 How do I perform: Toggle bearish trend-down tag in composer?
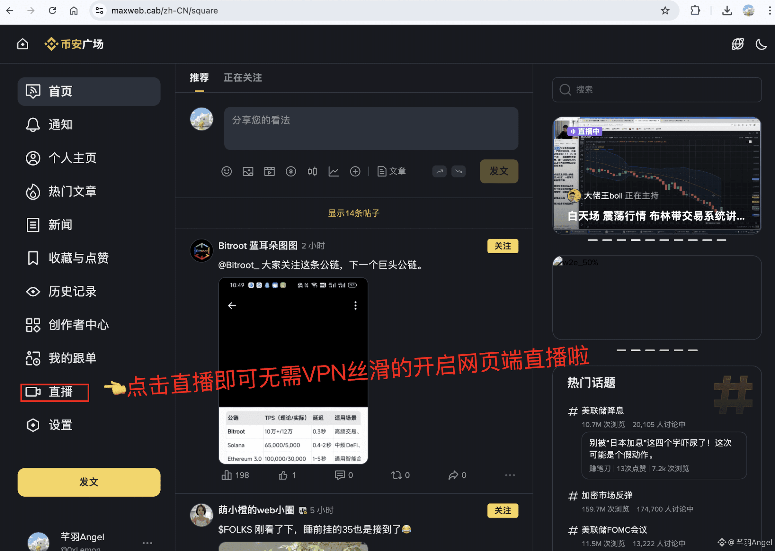tap(459, 171)
